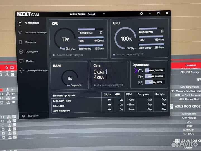201x151 pixels.
Task: Click the Название column header in background window
Action: tap(191, 65)
